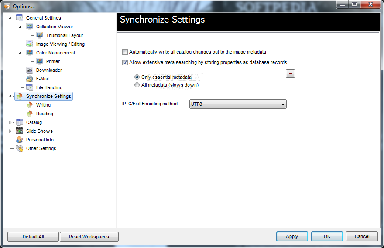The image size is (384, 248).
Task: Click the Personal Info user icon
Action: point(20,140)
